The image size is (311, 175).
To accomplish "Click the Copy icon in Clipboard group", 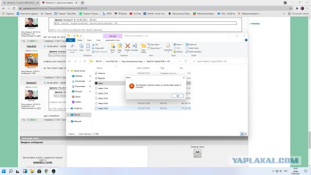I will (81, 46).
